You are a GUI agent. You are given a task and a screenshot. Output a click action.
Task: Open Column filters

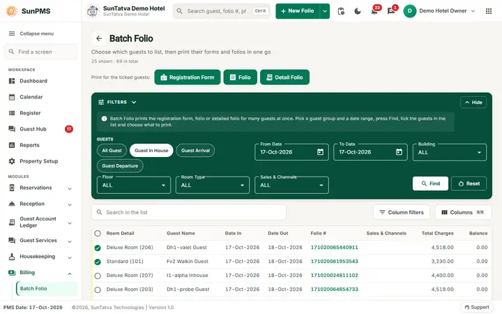(402, 212)
